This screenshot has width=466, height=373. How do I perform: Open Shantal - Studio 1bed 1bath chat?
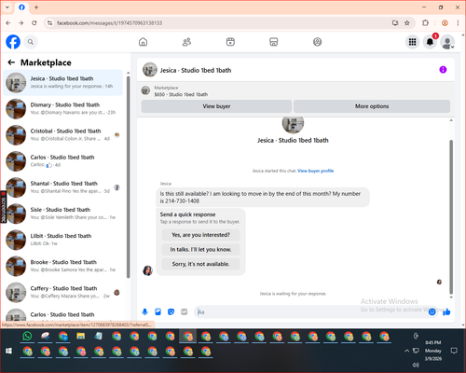63,187
